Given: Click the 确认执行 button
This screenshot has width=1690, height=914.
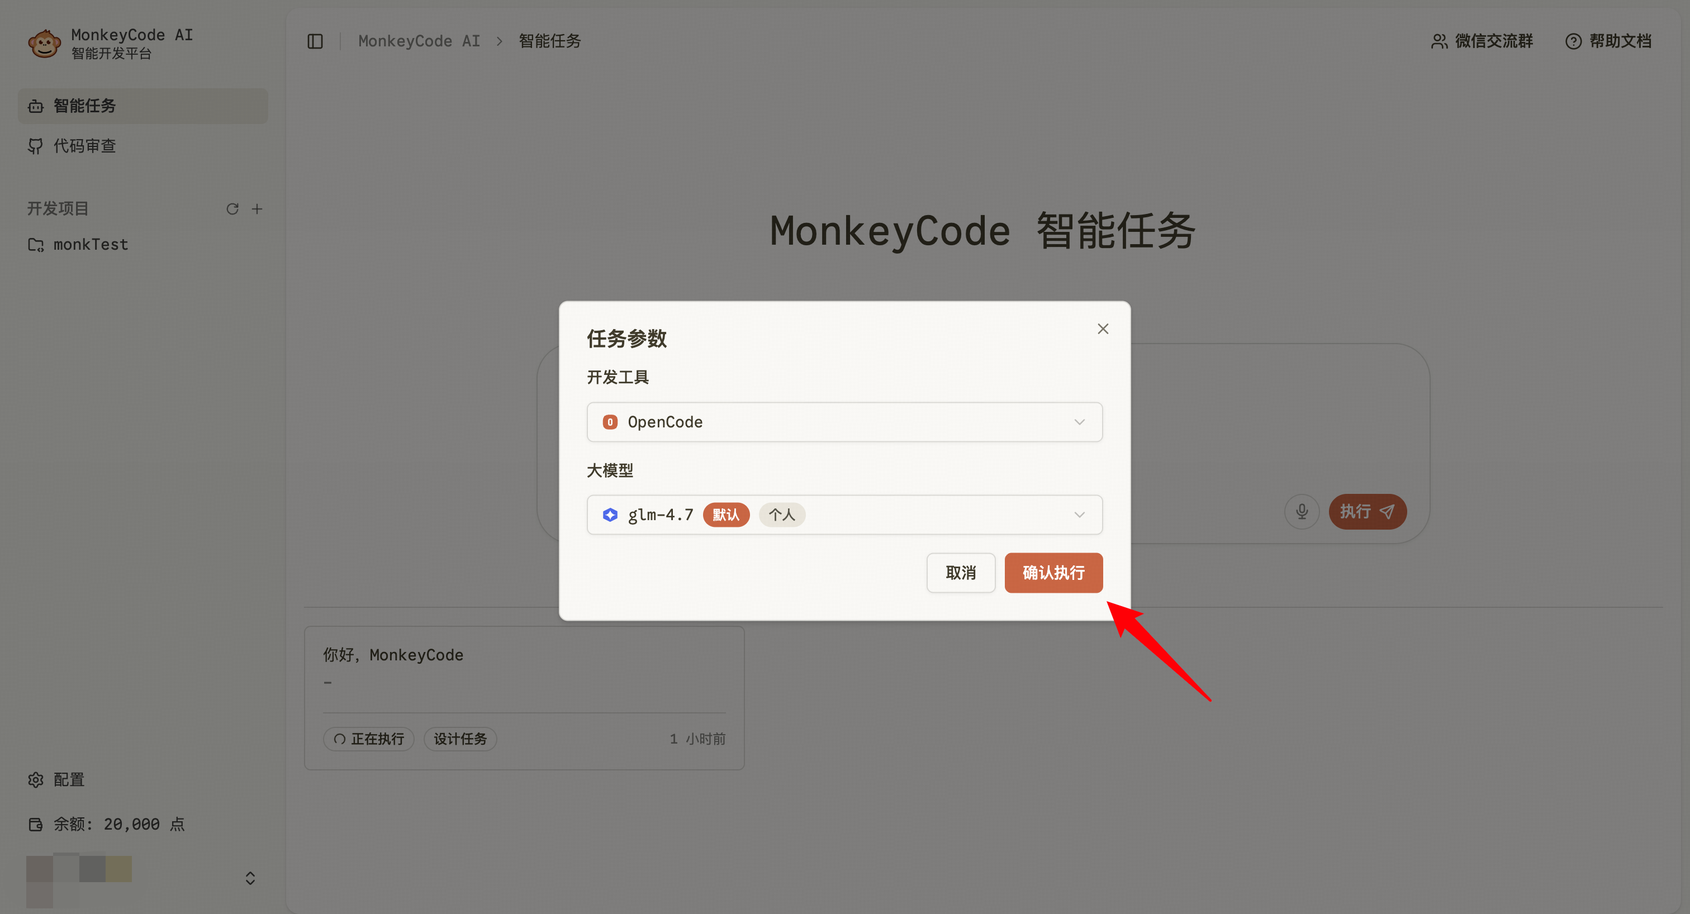Looking at the screenshot, I should pos(1053,573).
